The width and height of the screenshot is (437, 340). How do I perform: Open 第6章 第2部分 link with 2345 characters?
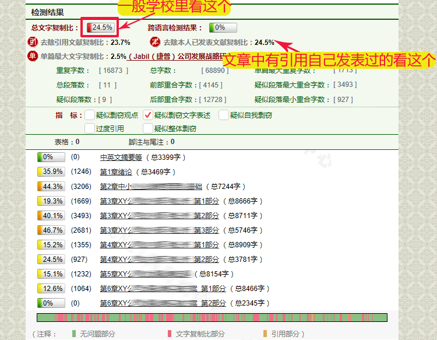[x=163, y=303]
